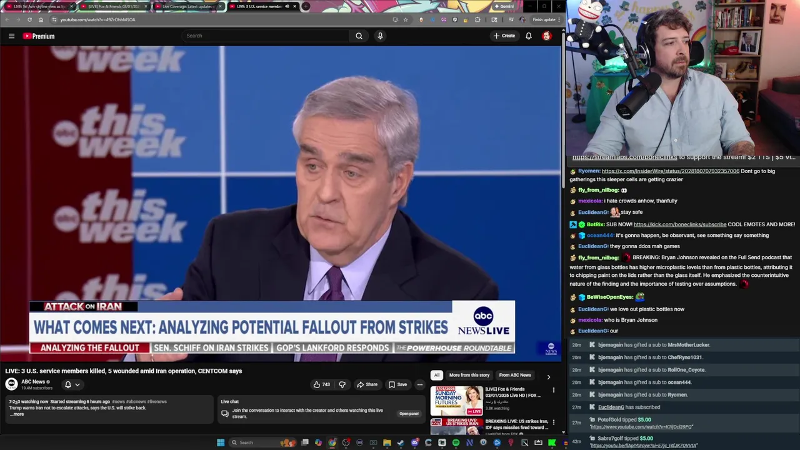This screenshot has width=800, height=450.
Task: Click video title '3 U.S. service members killed'
Action: [x=124, y=371]
